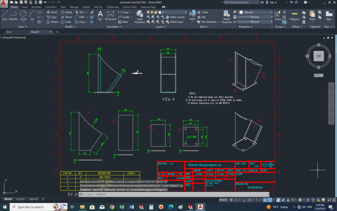
Task: Click the command line input field
Action: pyautogui.click(x=174, y=194)
